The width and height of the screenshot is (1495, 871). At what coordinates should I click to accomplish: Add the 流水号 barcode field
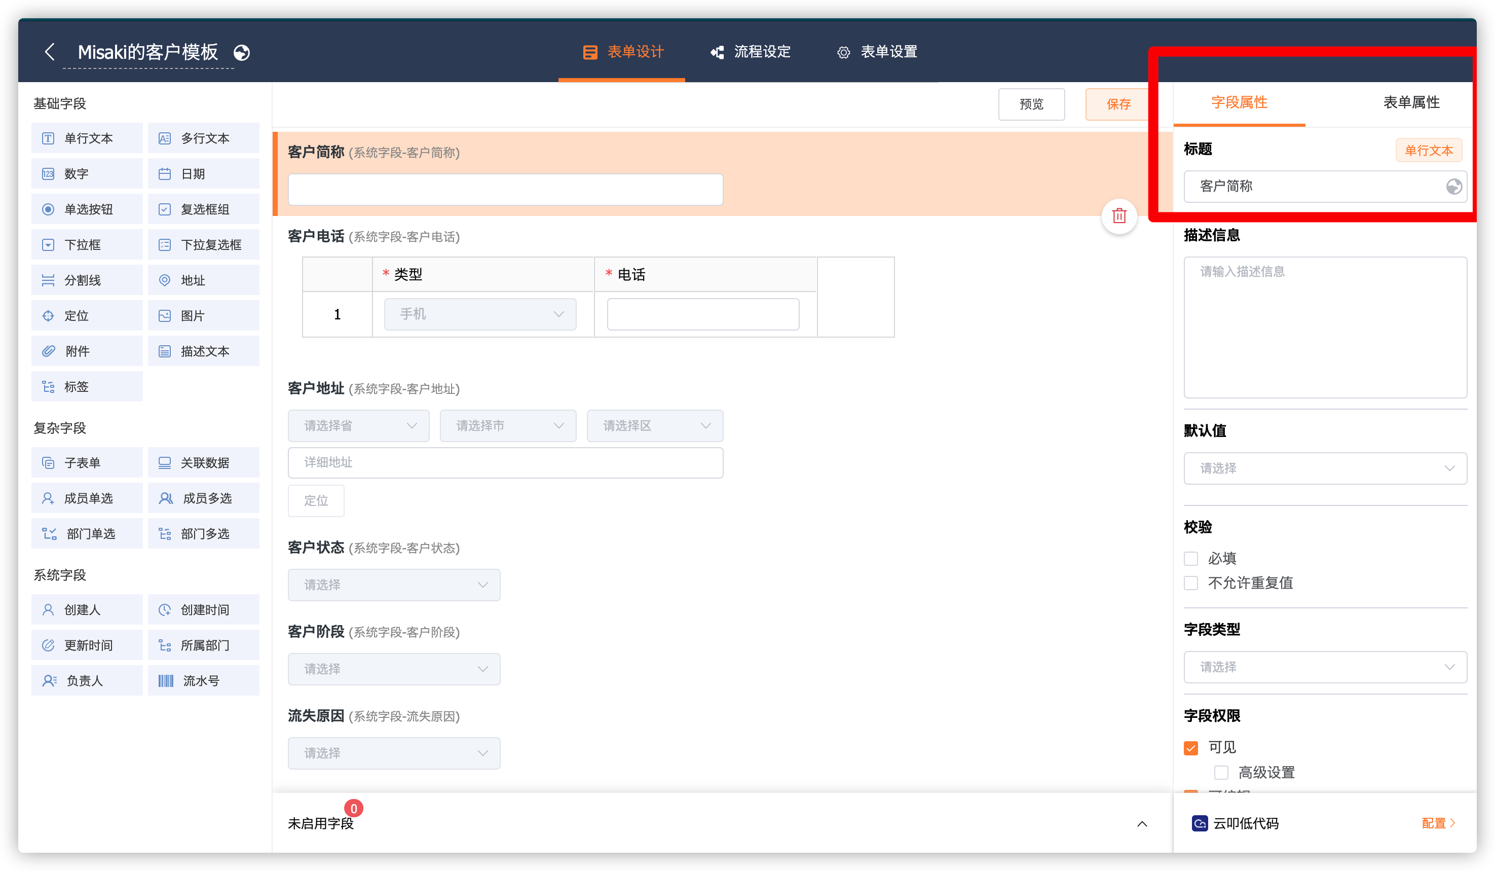(x=204, y=680)
